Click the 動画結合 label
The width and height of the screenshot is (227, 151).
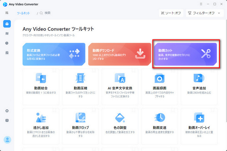[41, 88]
